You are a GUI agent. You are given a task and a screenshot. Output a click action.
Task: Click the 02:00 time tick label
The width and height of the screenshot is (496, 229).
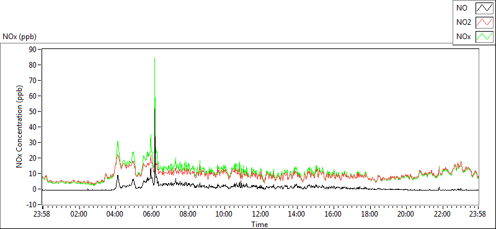click(79, 213)
